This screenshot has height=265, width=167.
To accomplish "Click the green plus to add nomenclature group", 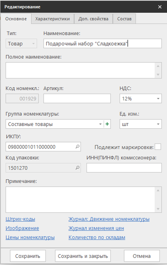I will 108,124.
